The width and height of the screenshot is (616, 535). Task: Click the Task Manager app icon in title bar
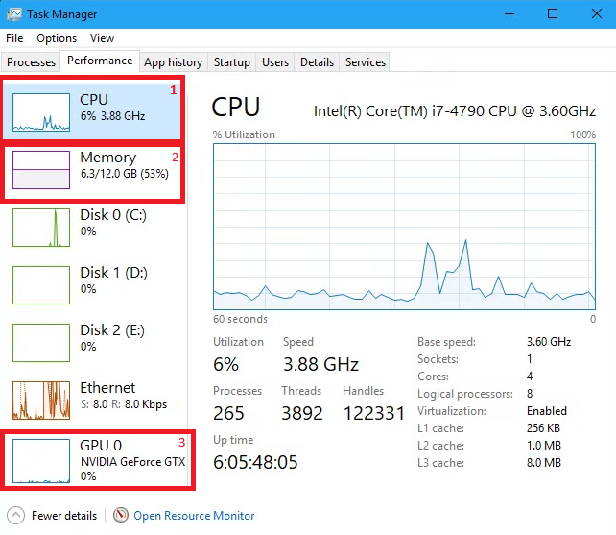point(14,14)
